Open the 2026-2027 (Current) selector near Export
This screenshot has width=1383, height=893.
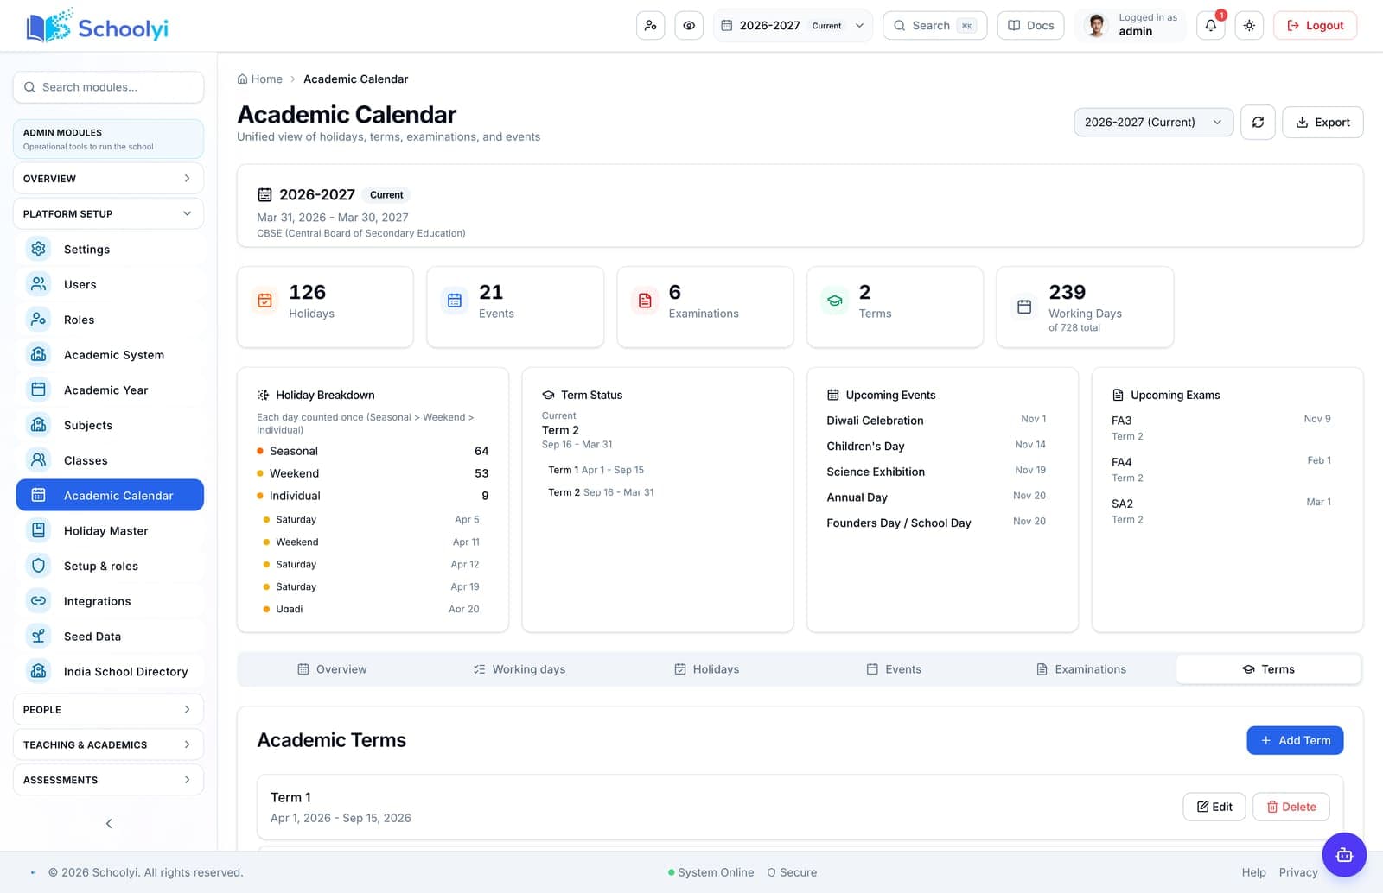point(1153,122)
